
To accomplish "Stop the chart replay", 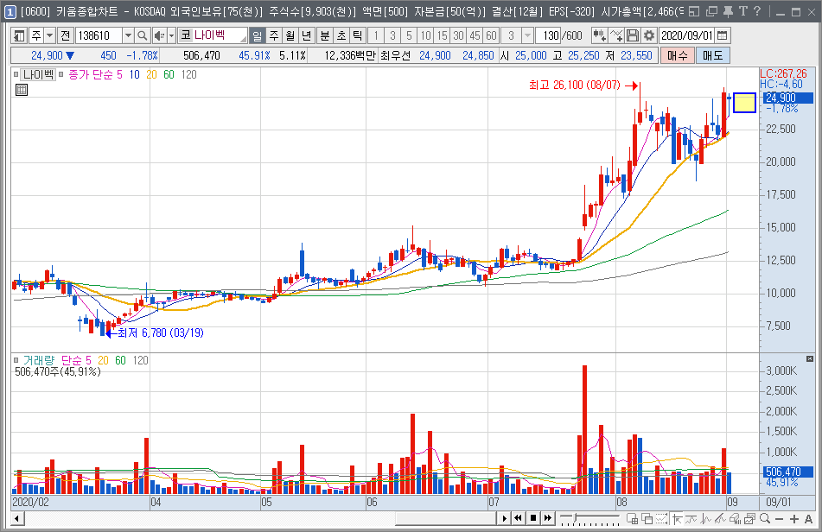I will [x=533, y=518].
